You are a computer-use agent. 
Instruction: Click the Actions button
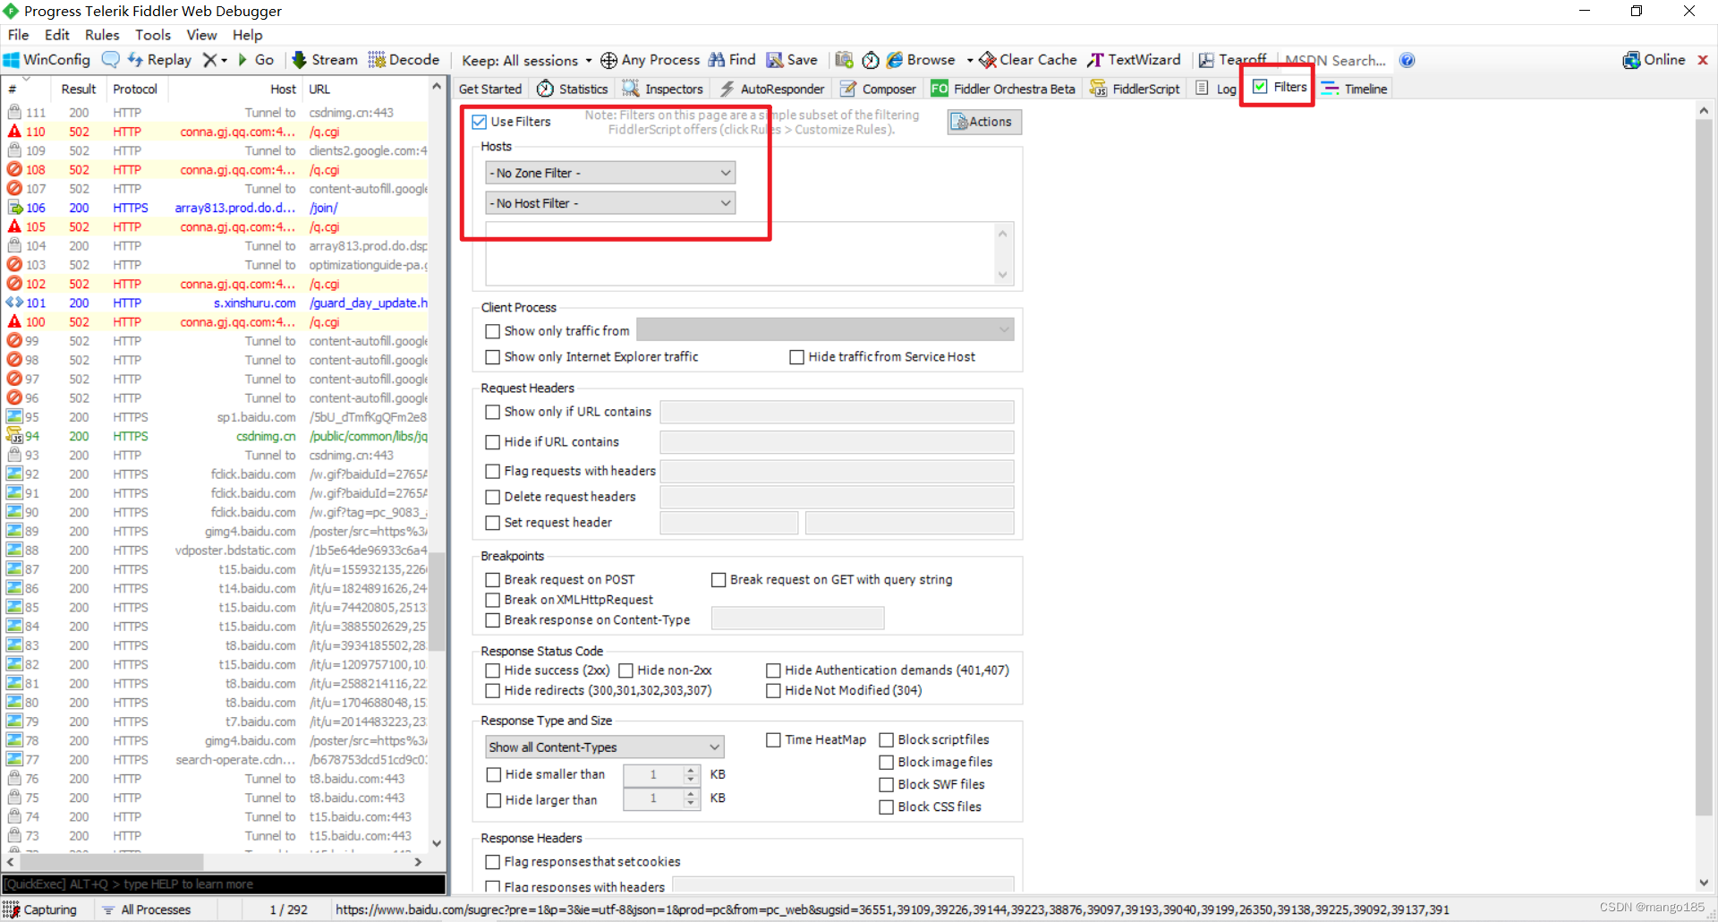point(984,122)
